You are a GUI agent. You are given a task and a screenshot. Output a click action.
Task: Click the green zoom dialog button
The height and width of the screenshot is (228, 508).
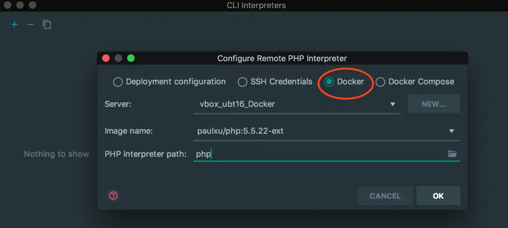coord(131,58)
